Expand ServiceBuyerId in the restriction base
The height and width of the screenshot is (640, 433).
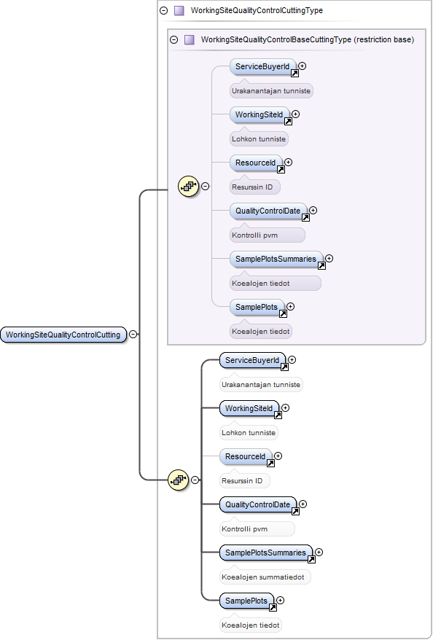[302, 66]
